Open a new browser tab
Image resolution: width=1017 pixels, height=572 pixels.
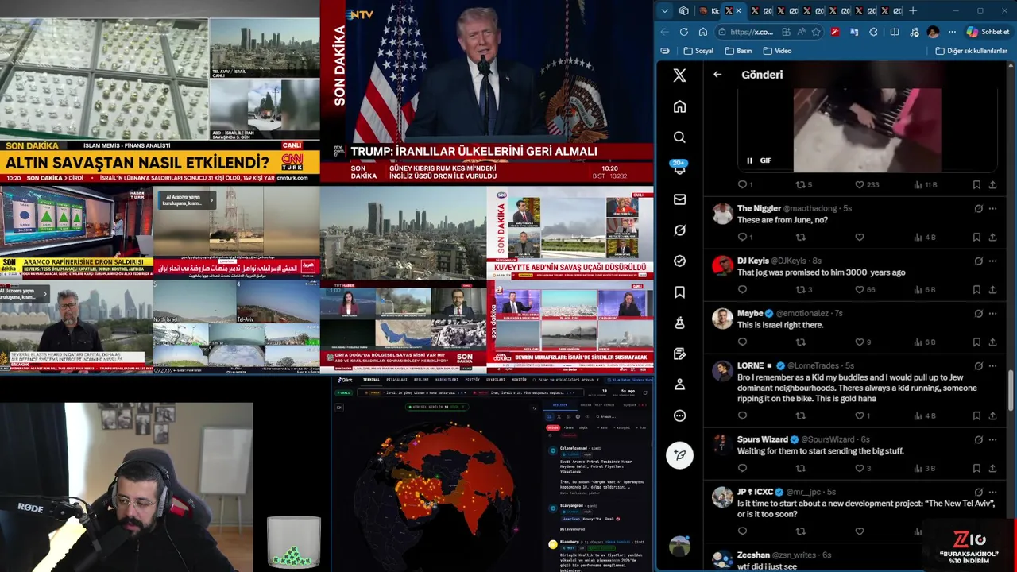[913, 11]
